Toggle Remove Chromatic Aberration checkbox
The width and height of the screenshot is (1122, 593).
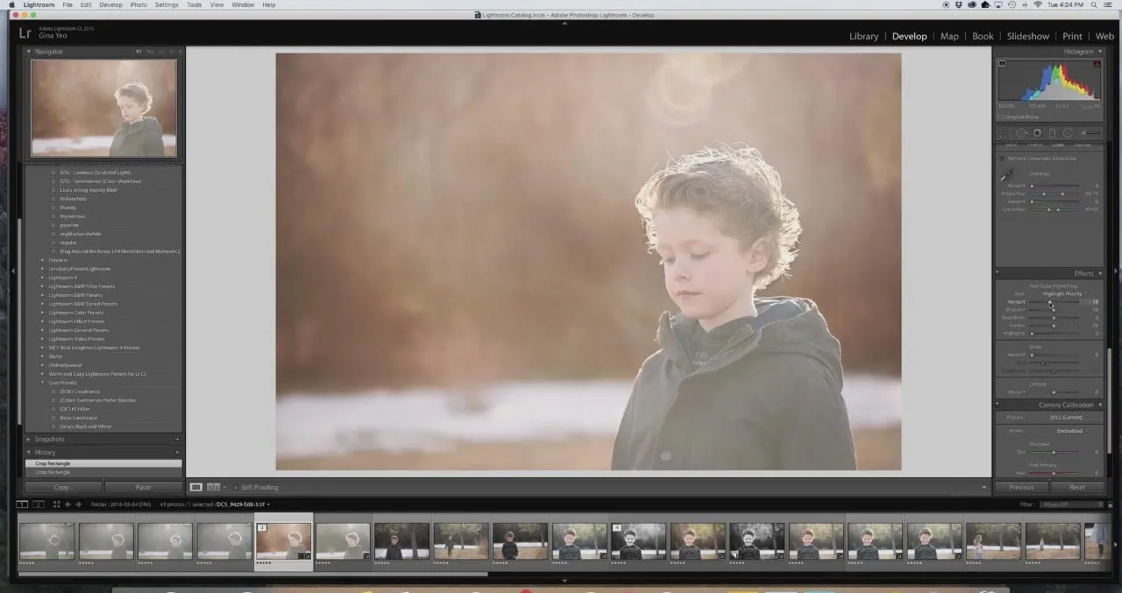[x=1003, y=159]
